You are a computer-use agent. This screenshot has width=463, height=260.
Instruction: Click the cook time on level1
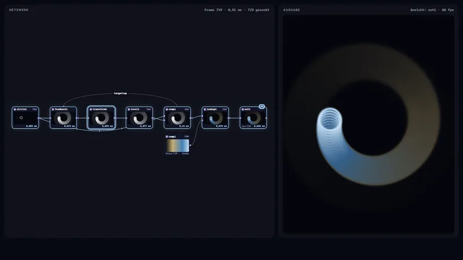click(146, 126)
